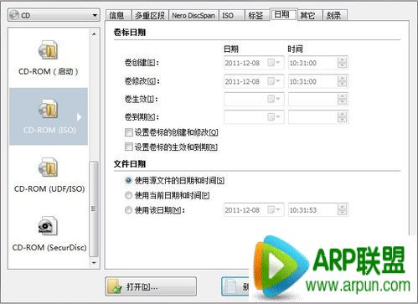
Task: Click the 卷生效 time spinner
Action: point(342,99)
